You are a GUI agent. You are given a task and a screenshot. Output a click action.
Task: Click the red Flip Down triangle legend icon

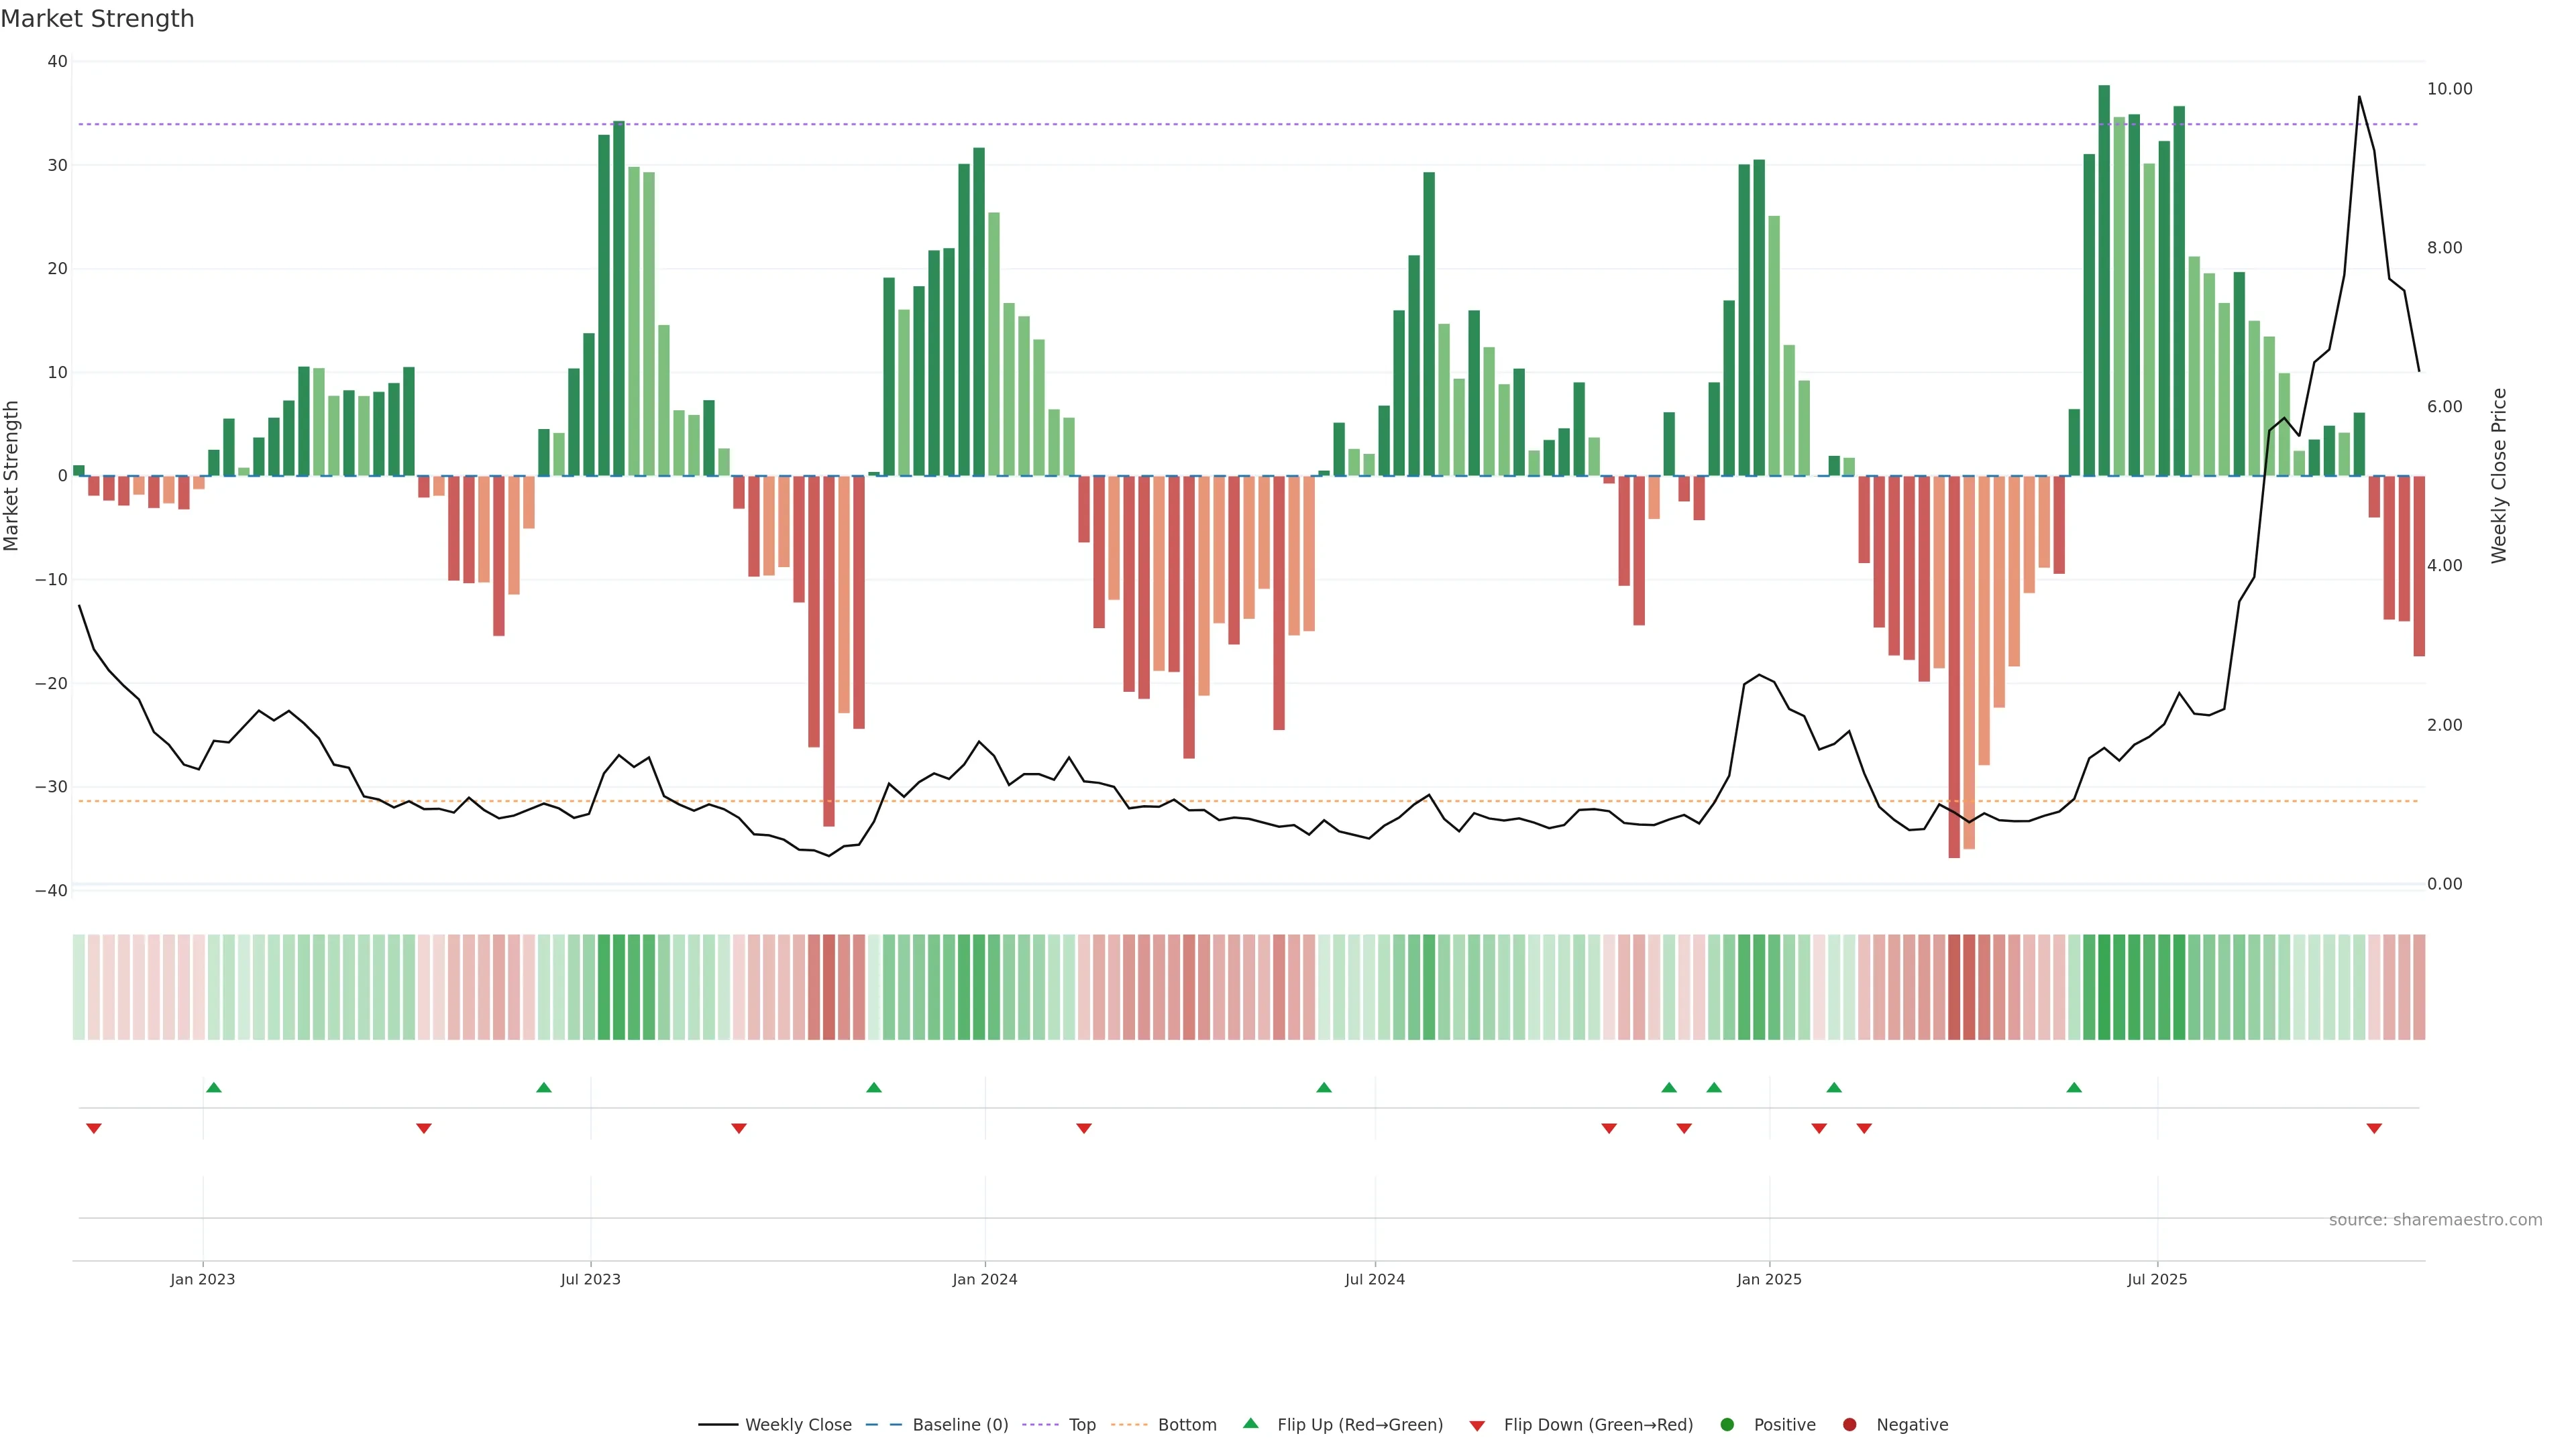[x=1477, y=1425]
